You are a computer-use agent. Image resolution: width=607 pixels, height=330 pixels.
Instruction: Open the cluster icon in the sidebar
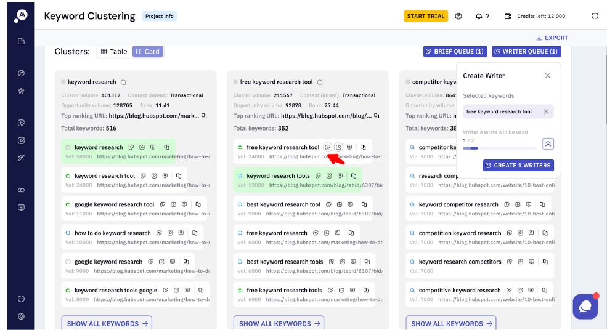[x=22, y=91]
